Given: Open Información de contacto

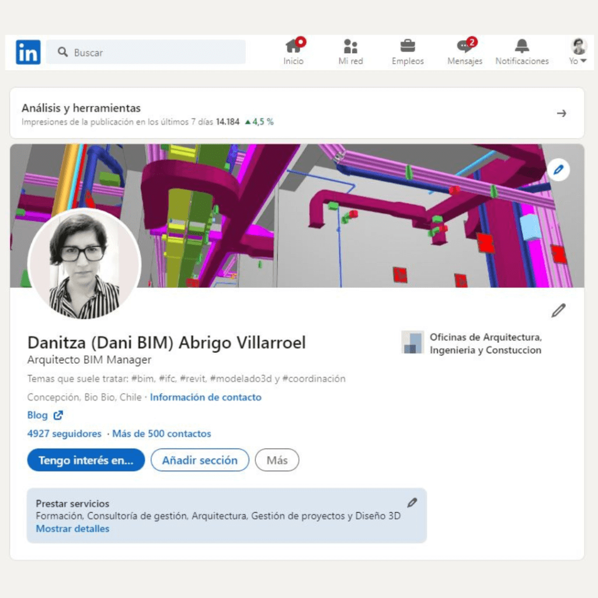Looking at the screenshot, I should (206, 397).
